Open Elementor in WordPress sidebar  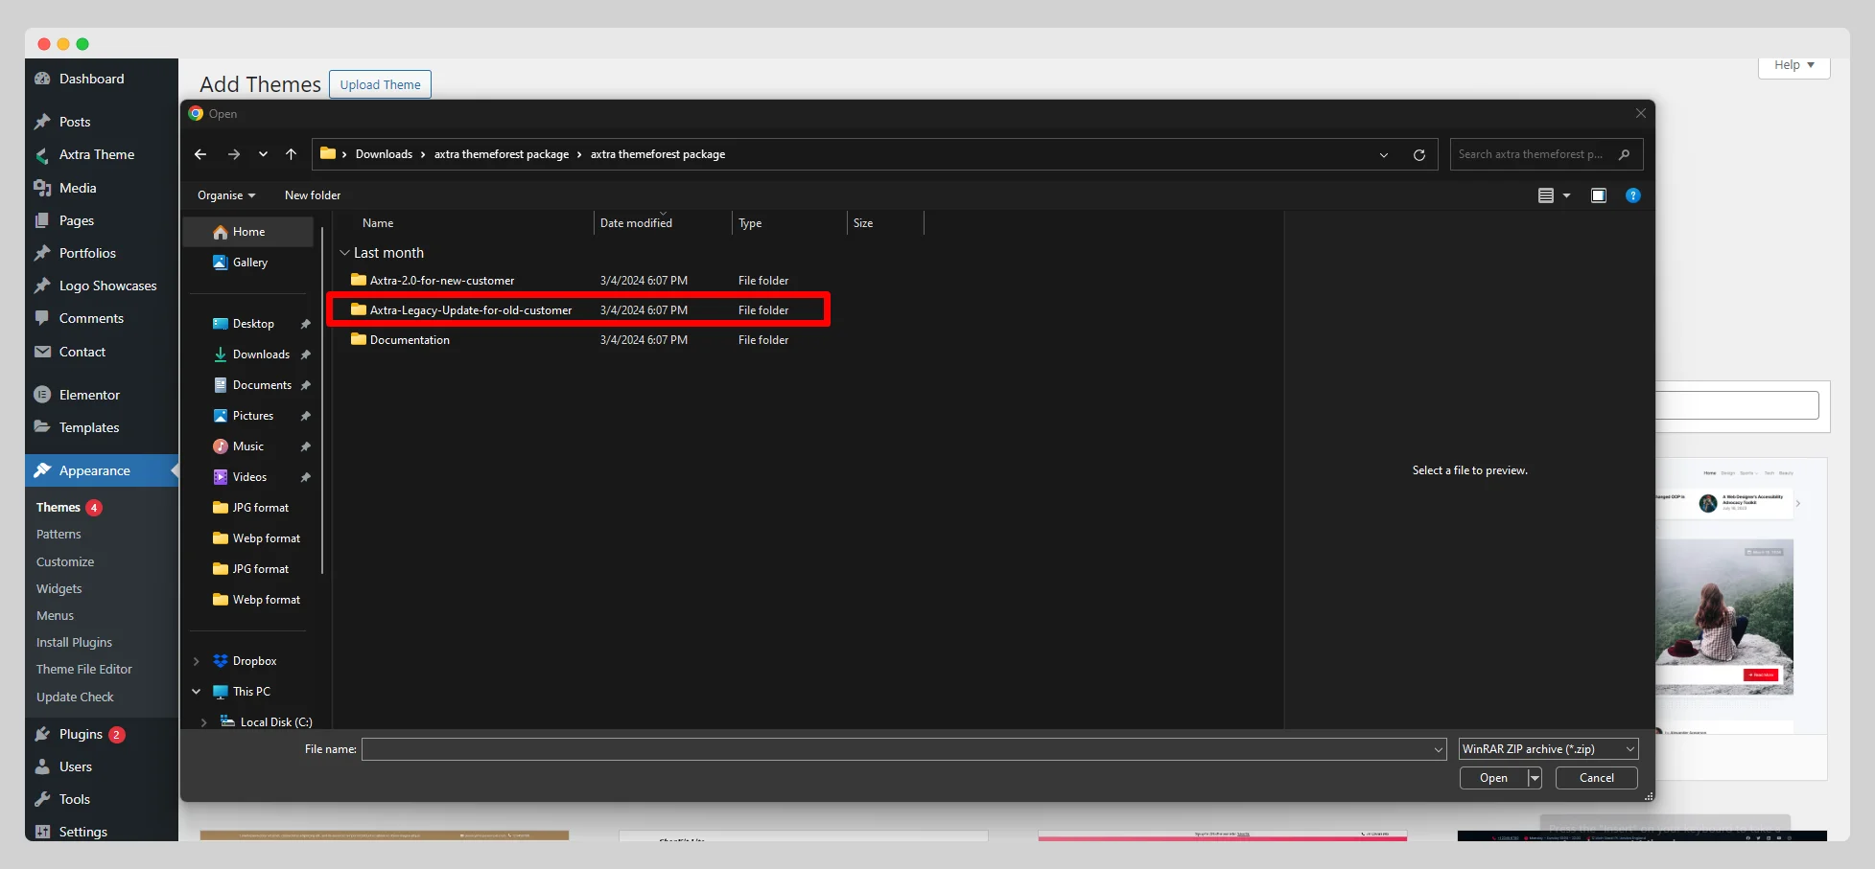pyautogui.click(x=89, y=395)
